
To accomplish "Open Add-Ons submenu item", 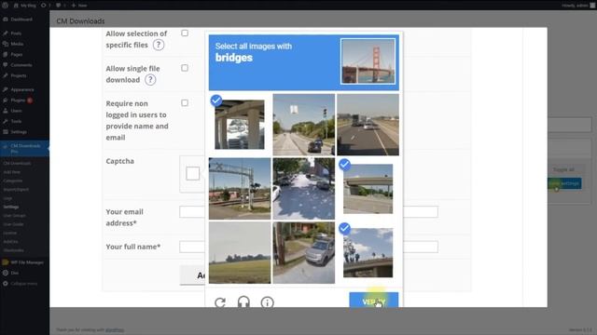I will click(10, 242).
